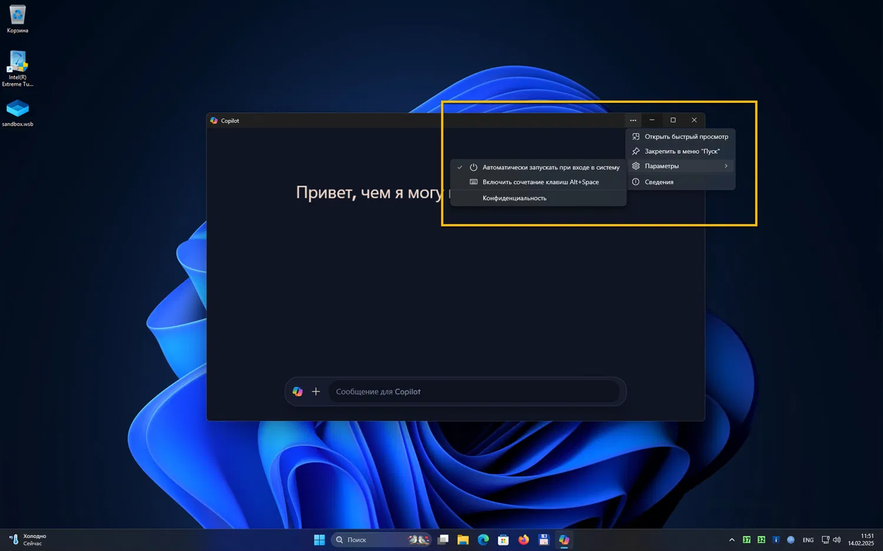Screen dimensions: 883x551
Task: Launch File Explorer from the taskbar
Action: point(463,540)
